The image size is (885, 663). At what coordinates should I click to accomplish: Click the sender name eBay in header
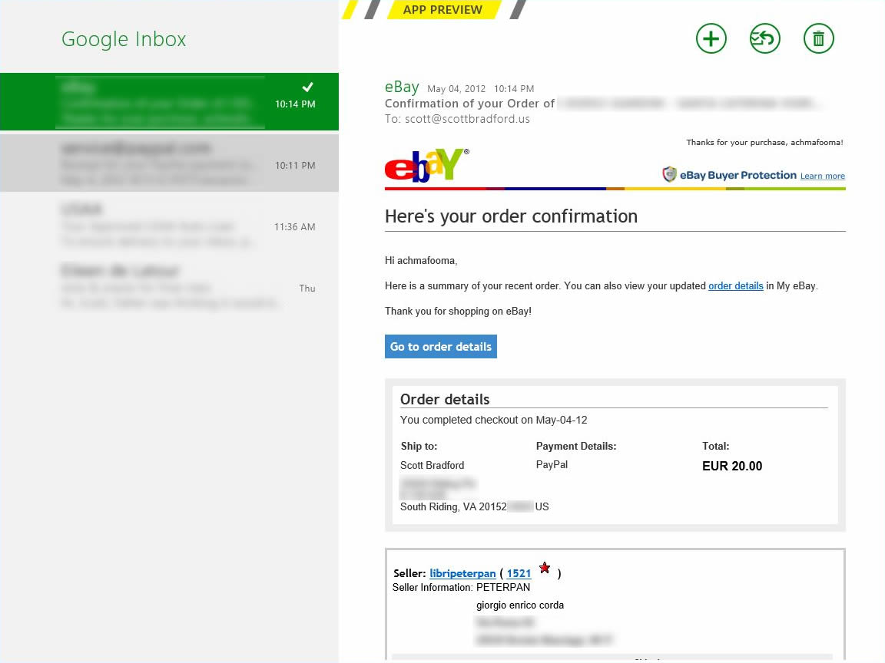402,87
